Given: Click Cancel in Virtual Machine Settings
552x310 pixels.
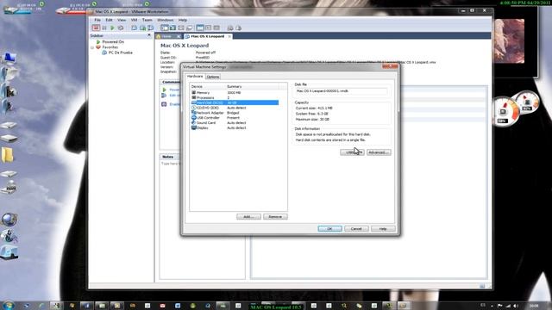Looking at the screenshot, I should (x=356, y=229).
